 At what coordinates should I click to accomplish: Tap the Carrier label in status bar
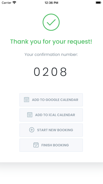(7, 3)
